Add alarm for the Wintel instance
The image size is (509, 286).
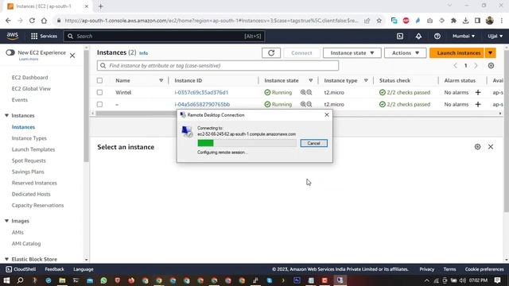coord(478,92)
